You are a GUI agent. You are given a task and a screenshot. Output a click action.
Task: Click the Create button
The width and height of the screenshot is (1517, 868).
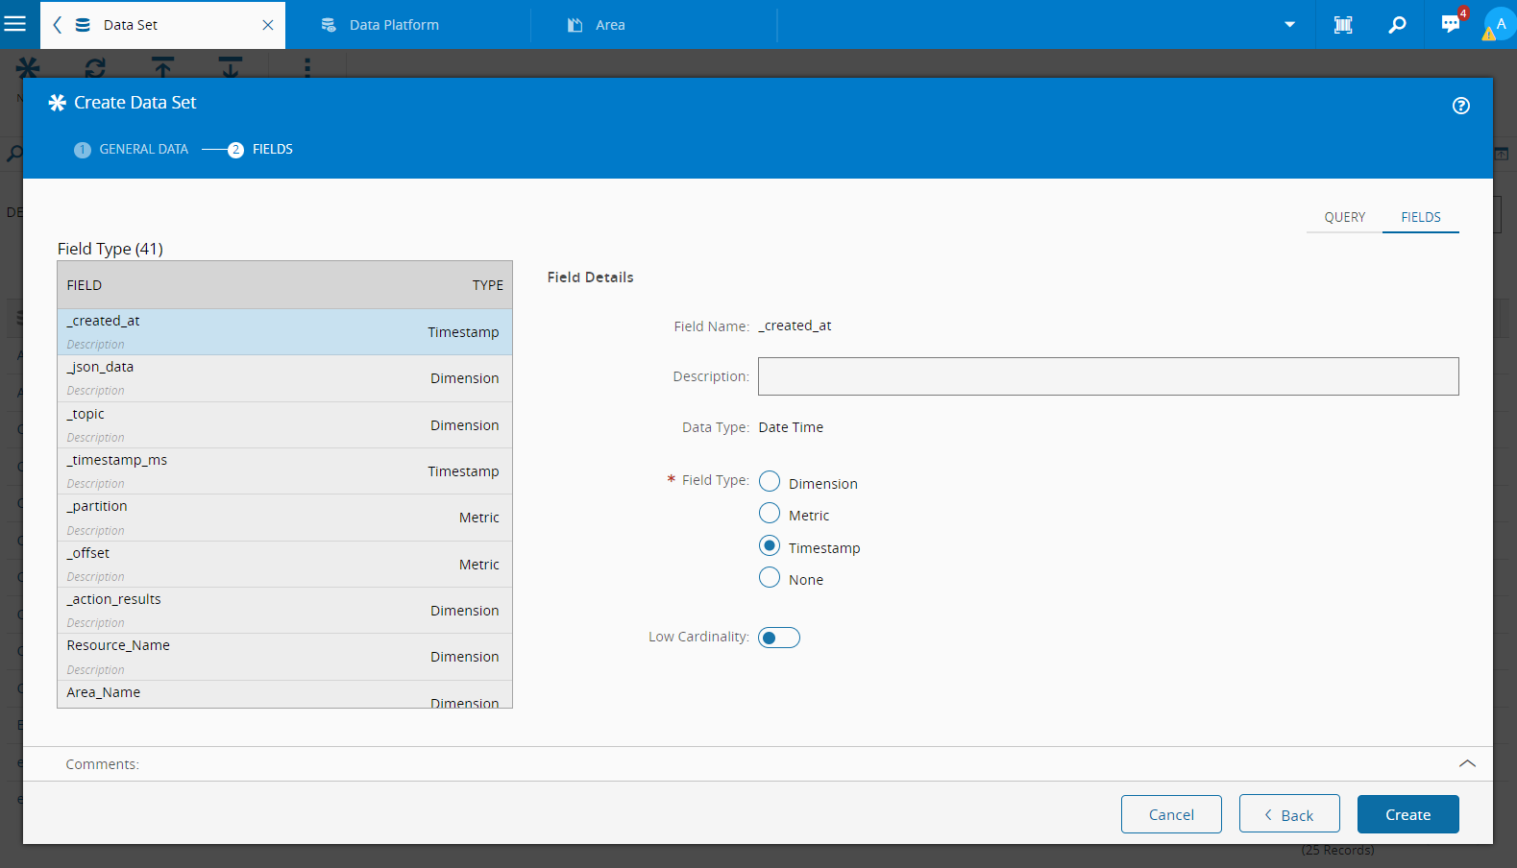click(1407, 814)
